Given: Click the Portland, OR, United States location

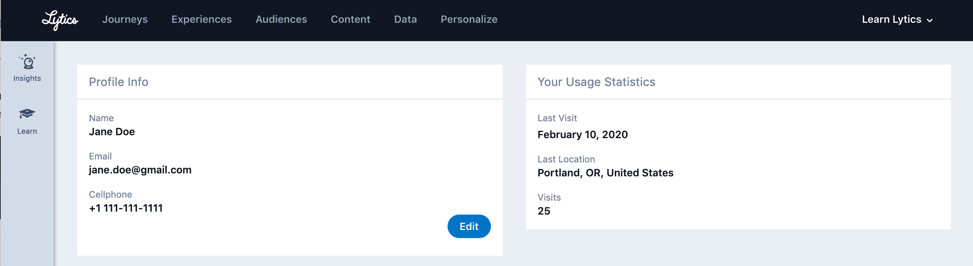Looking at the screenshot, I should click(605, 173).
